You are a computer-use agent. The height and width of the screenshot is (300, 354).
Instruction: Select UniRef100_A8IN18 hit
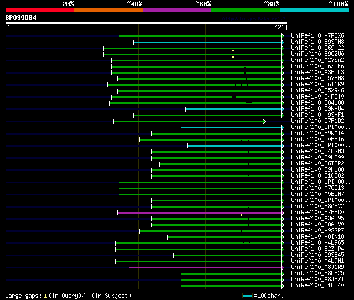(317, 237)
